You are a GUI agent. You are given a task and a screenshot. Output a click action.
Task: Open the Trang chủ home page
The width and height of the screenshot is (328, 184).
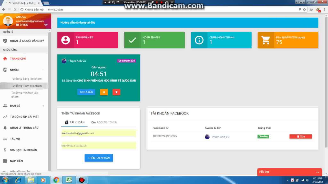click(18, 59)
